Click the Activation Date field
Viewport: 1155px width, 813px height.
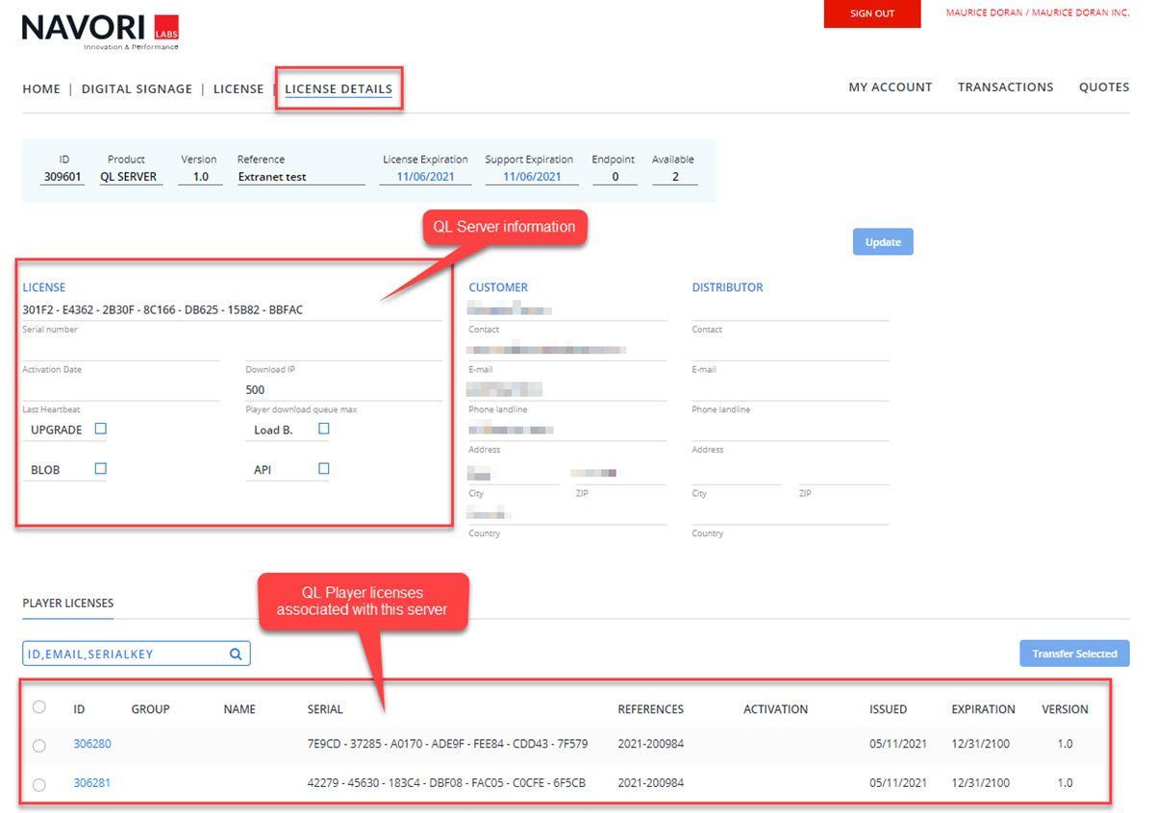(x=121, y=350)
